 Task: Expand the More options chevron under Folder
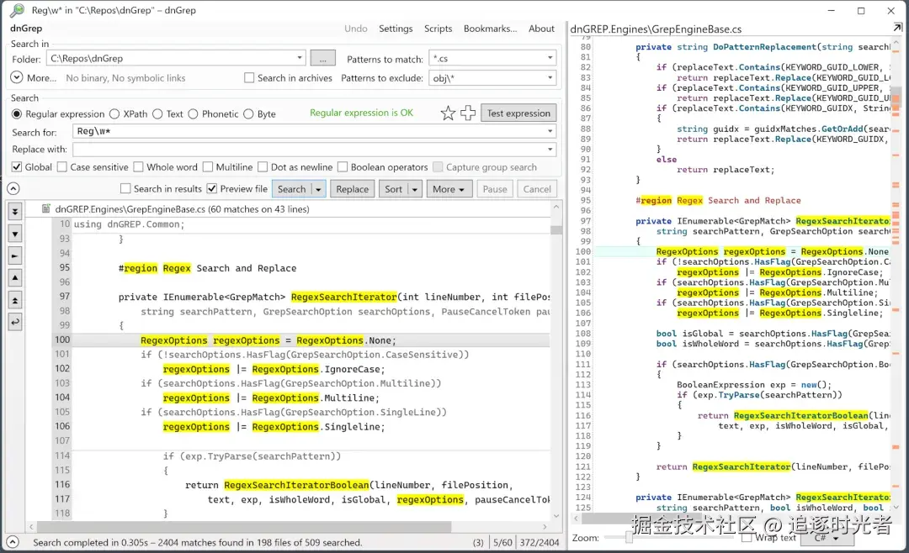17,78
